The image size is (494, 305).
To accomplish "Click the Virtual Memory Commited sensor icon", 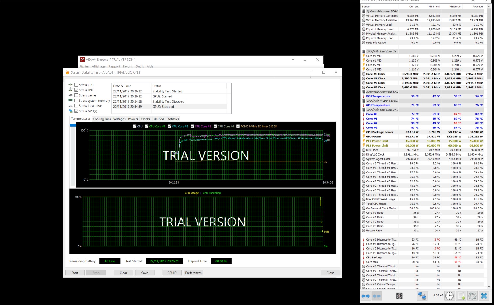I will point(363,16).
